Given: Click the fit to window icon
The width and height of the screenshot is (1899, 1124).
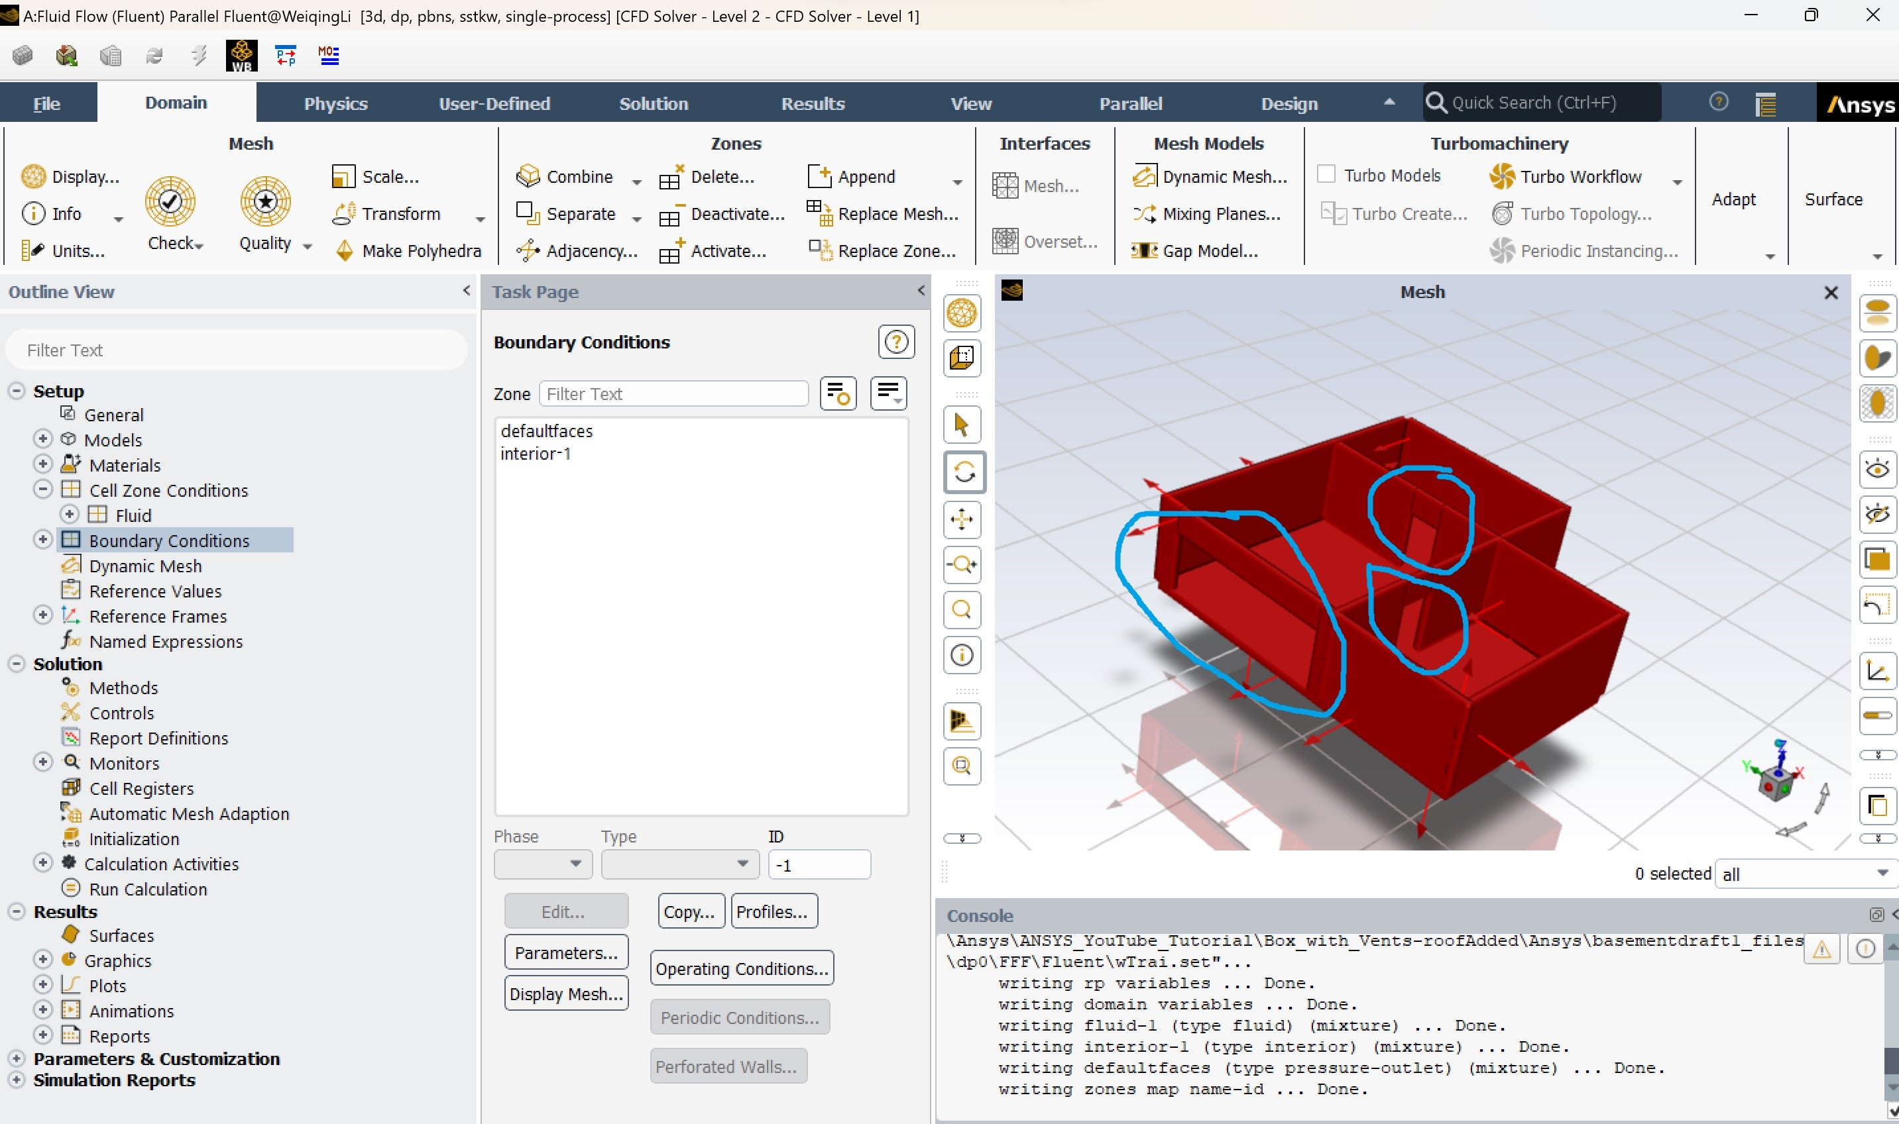Looking at the screenshot, I should pyautogui.click(x=962, y=610).
